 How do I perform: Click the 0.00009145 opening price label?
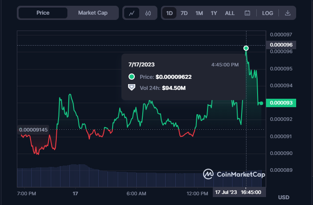[33, 130]
